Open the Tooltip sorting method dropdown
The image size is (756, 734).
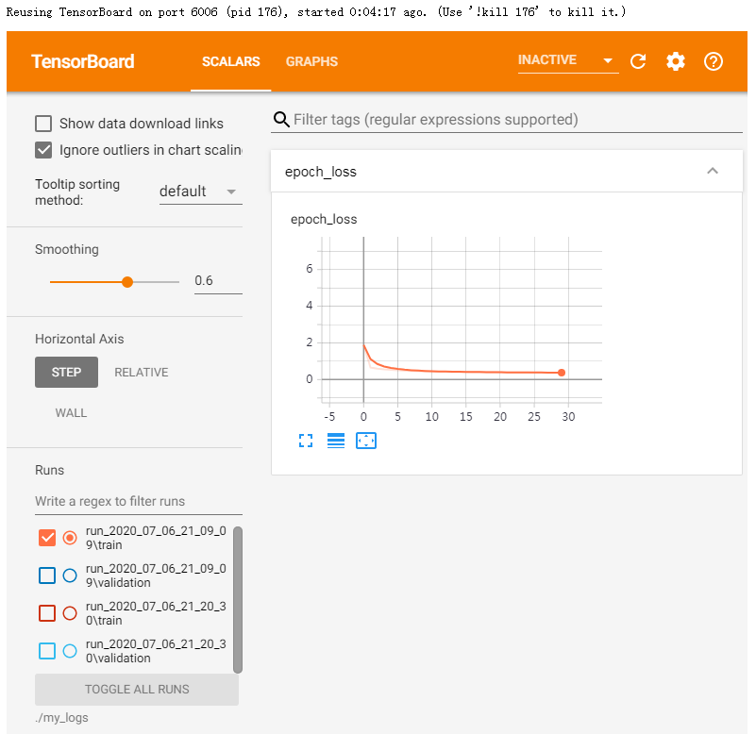point(200,191)
